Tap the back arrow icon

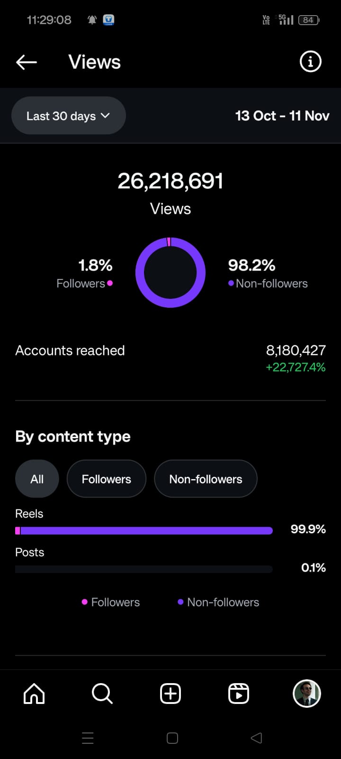click(27, 62)
